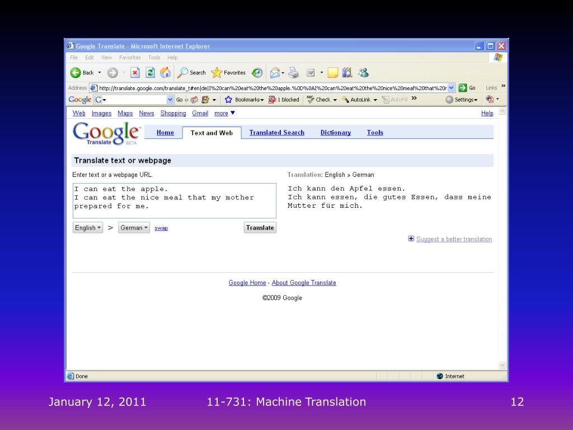Viewport: 573px width, 430px height.
Task: Click the vertical scrollbar down arrow
Action: (x=502, y=365)
